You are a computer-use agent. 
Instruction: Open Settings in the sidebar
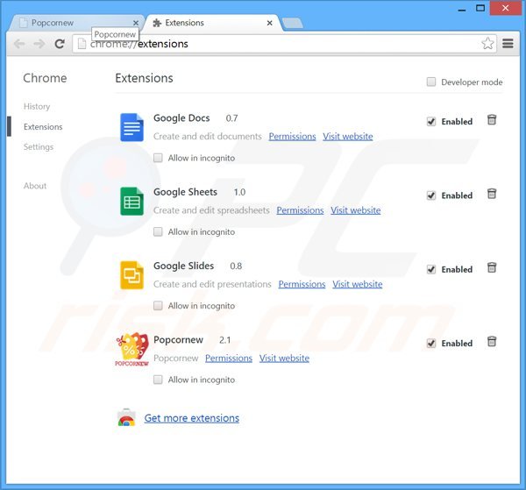[x=39, y=147]
